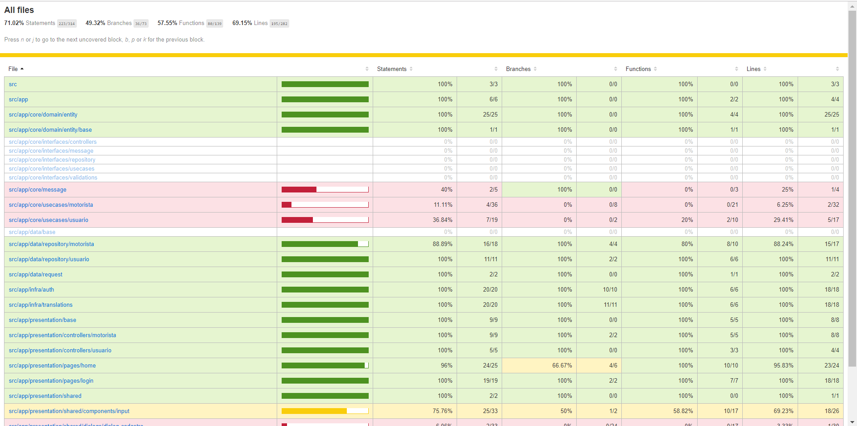Click the scrollbar down arrow
The image size is (857, 426).
coord(852,422)
